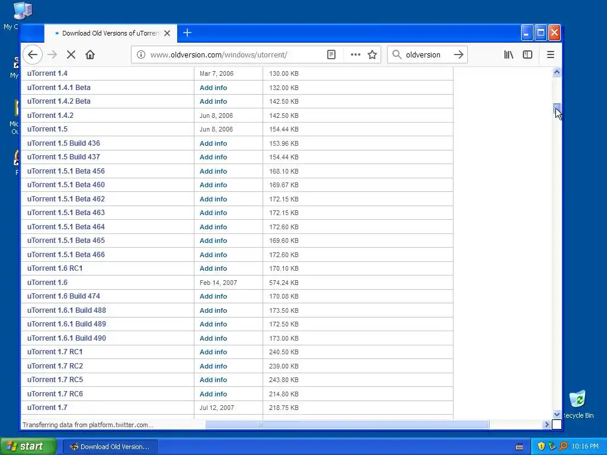Image resolution: width=607 pixels, height=455 pixels.
Task: Open uTorrent 1.7 RC5 link
Action: (55, 380)
